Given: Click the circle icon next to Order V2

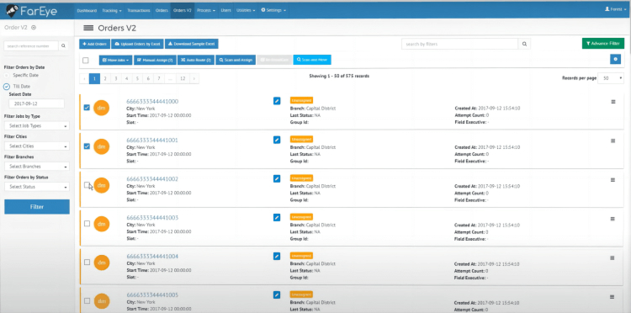Looking at the screenshot, I should [34, 28].
